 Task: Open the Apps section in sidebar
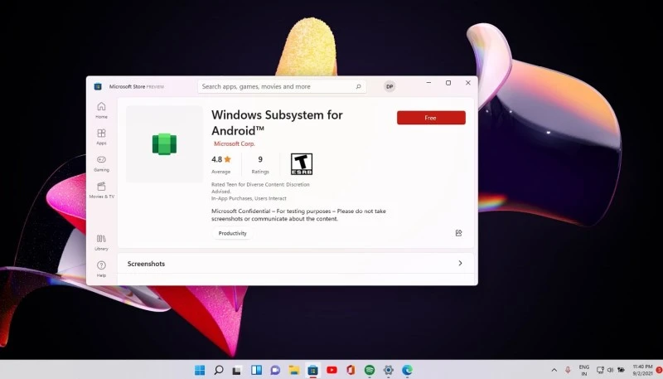(x=101, y=137)
